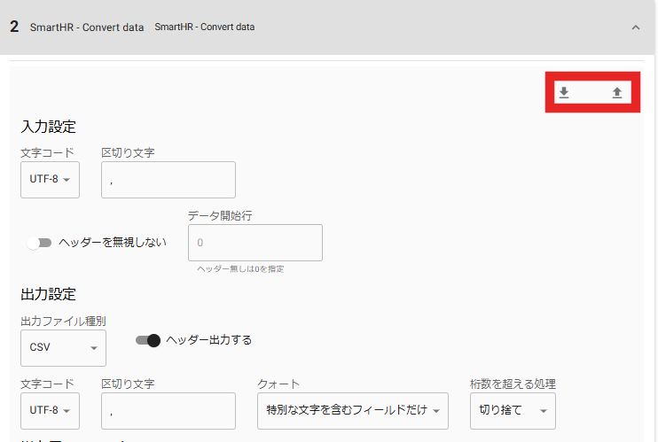The height and width of the screenshot is (442, 658).
Task: Click the ヘッダー無しは0を指定 hint text
Action: pyautogui.click(x=240, y=268)
